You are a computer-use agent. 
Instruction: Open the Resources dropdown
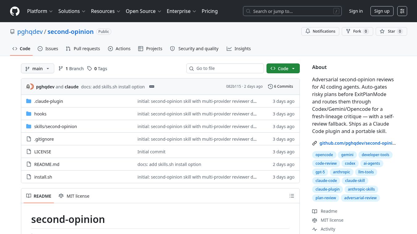click(105, 11)
